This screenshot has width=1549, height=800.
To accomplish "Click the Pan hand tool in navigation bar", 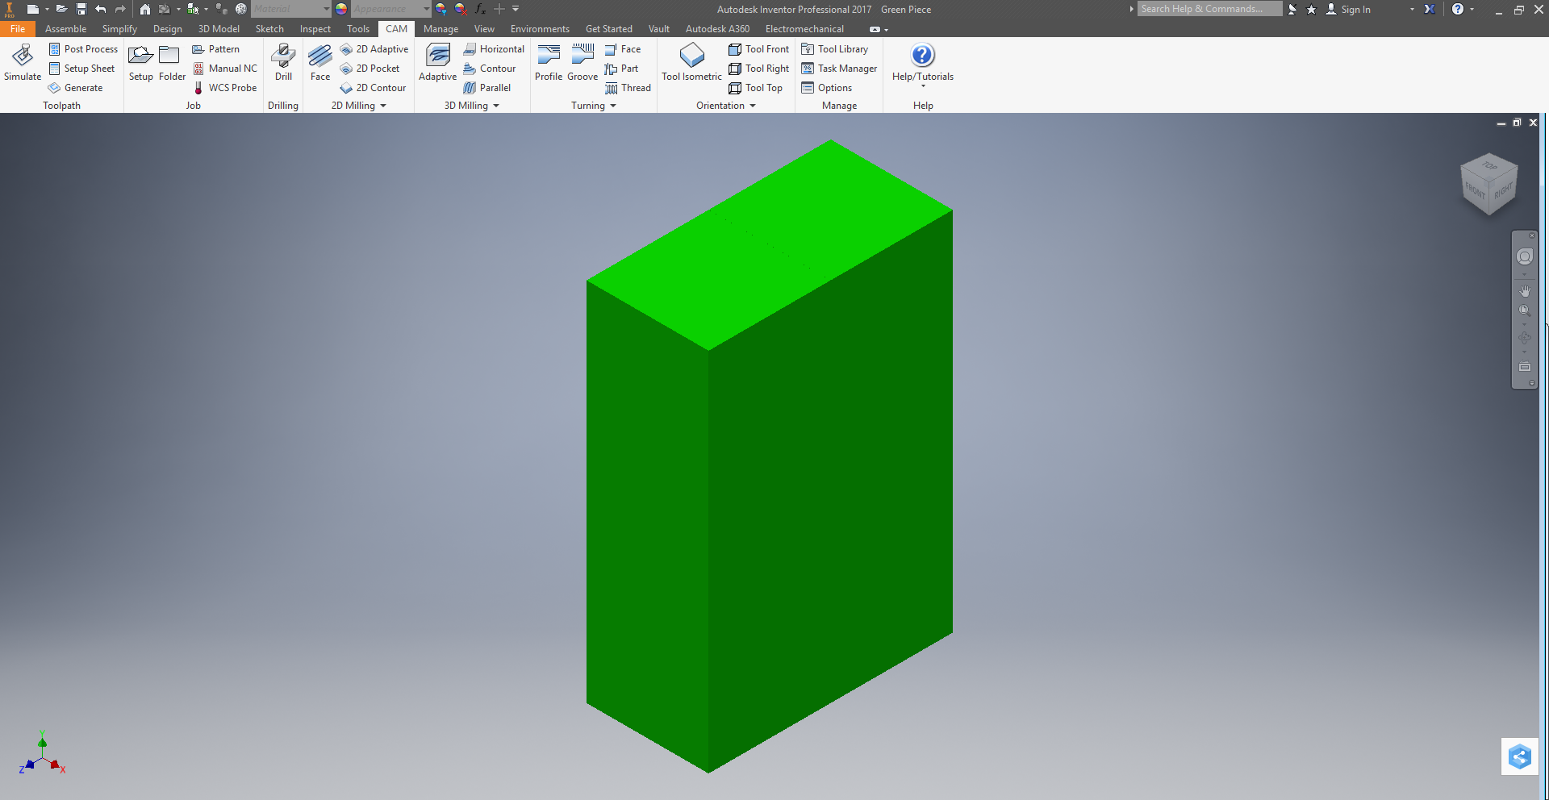I will (1524, 290).
